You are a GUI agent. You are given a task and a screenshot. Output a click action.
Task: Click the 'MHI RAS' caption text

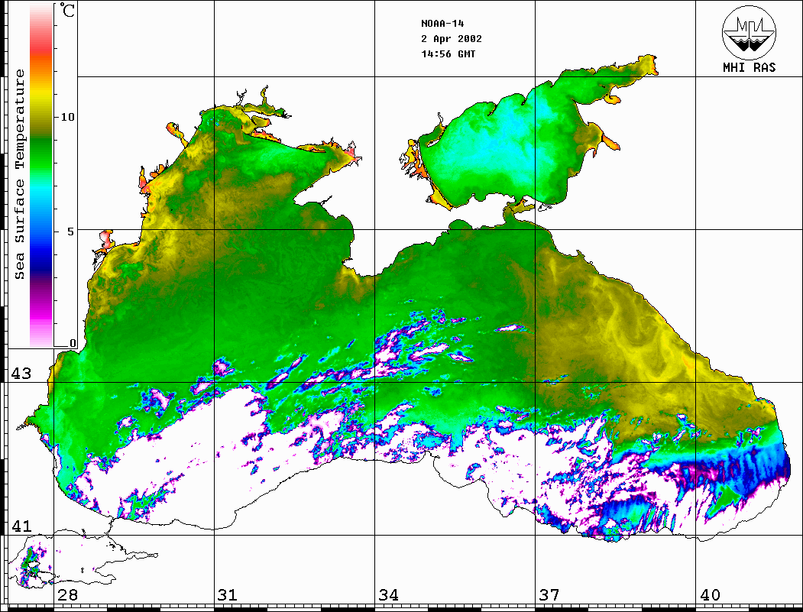tap(749, 67)
